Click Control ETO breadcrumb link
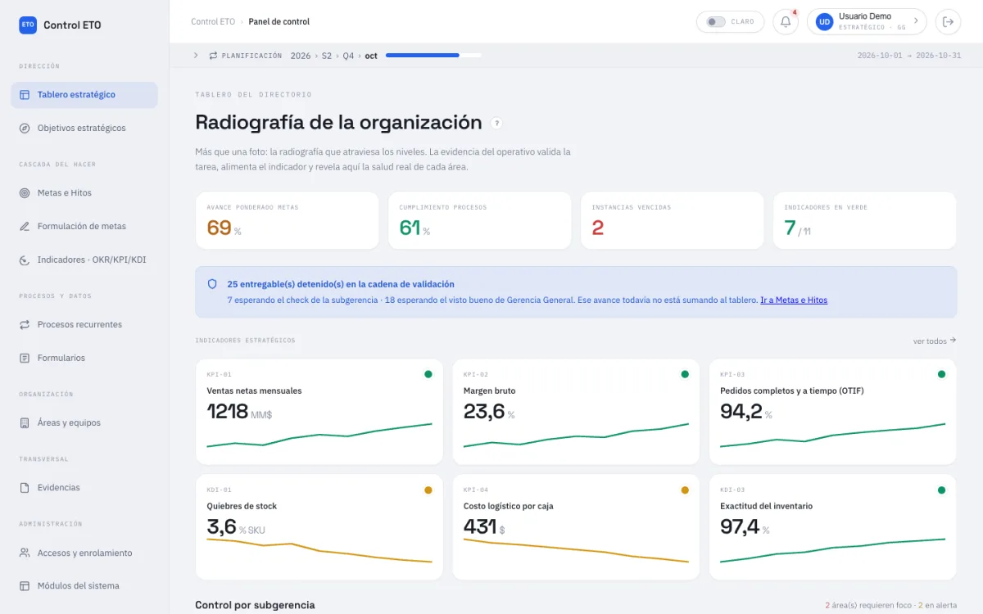Image resolution: width=983 pixels, height=614 pixels. point(213,22)
